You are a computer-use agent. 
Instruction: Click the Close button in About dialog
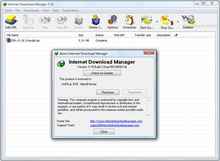tap(104, 131)
